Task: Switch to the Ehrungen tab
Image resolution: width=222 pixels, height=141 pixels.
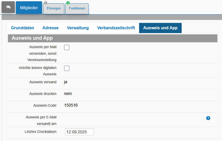Action: coord(54,9)
